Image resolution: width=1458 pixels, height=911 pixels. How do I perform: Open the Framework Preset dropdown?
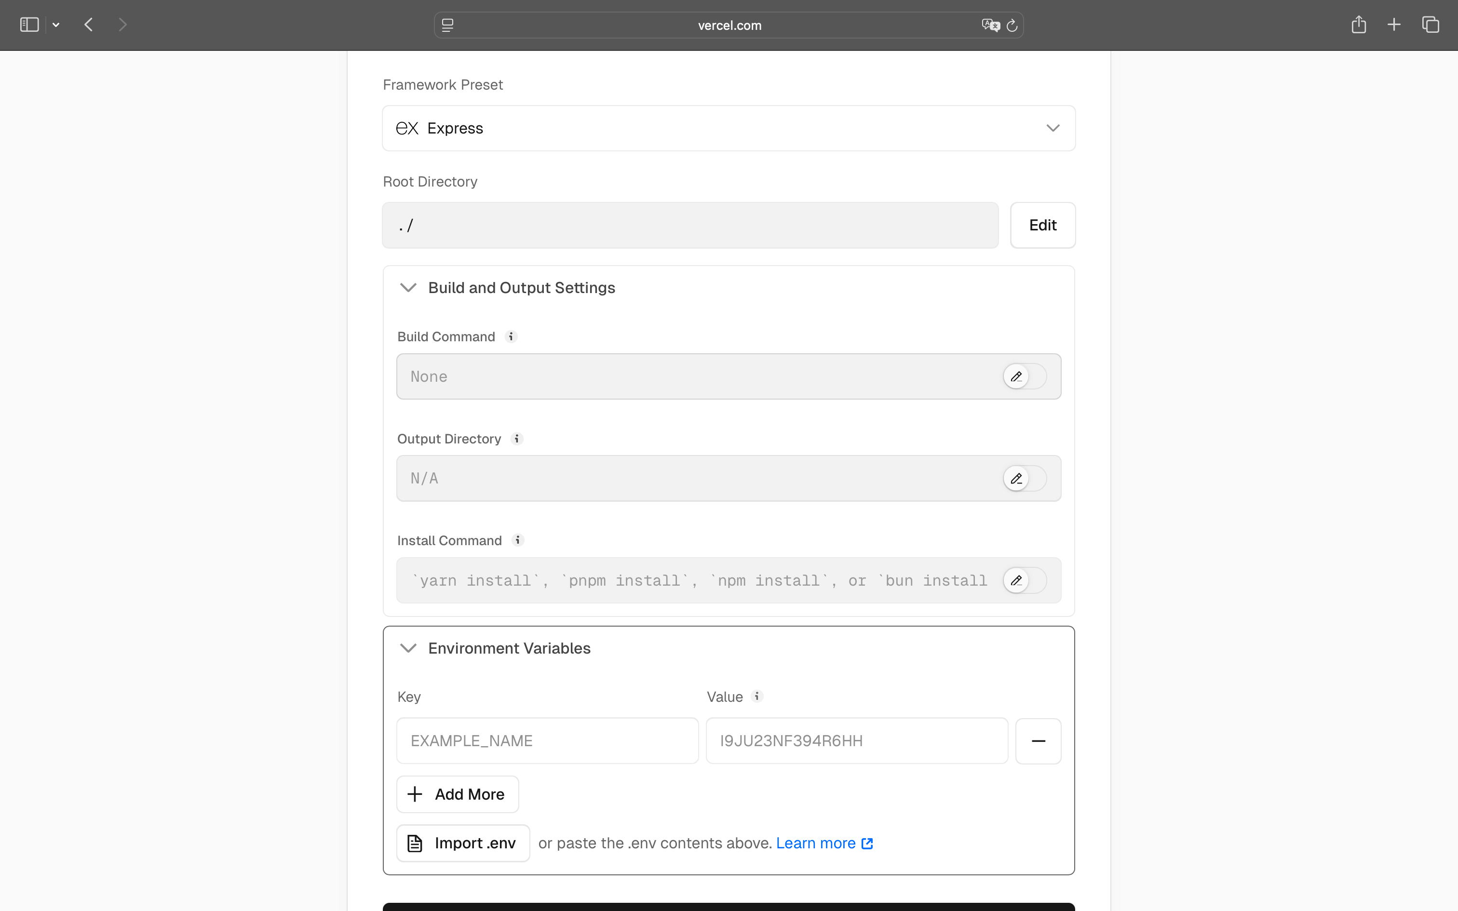pos(1052,128)
